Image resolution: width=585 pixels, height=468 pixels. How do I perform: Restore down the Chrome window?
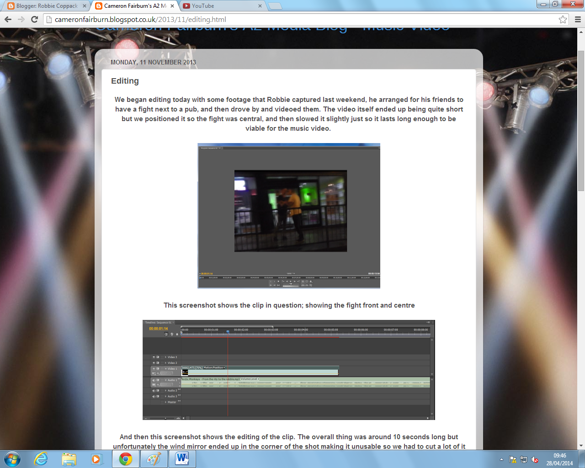pyautogui.click(x=555, y=4)
